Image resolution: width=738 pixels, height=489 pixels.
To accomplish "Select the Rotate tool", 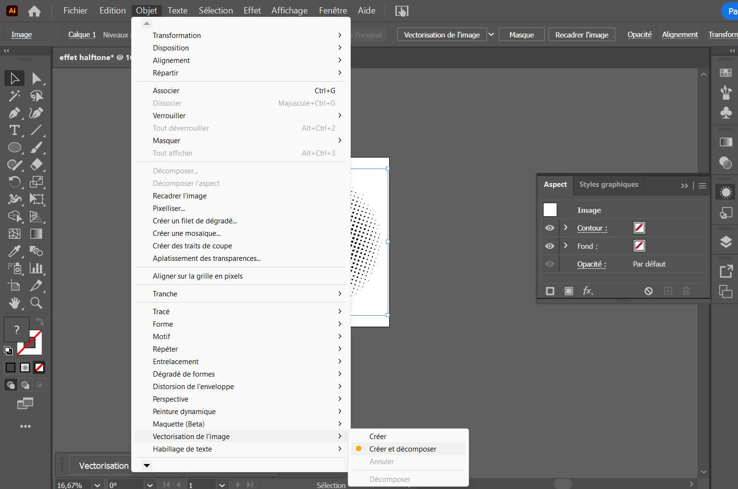I will (x=14, y=182).
